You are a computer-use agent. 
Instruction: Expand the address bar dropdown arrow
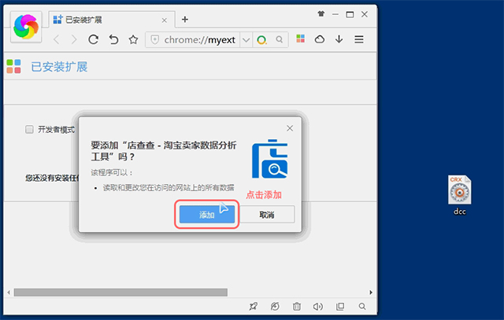click(246, 40)
